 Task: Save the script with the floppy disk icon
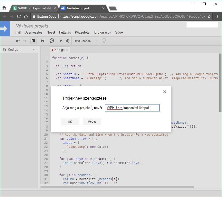[43, 41]
